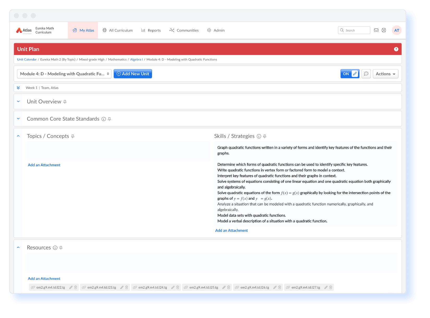Viewport: 430px width, 318px height.
Task: Open the comment bubble next to the ON toggle
Action: [x=366, y=74]
